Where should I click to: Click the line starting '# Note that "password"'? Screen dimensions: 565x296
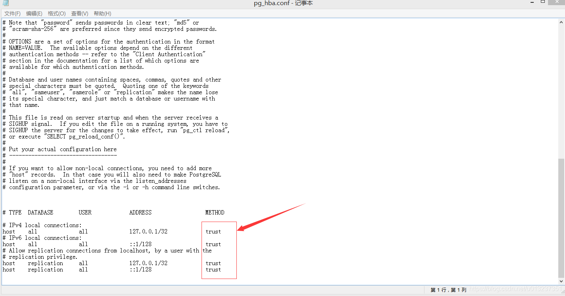(101, 23)
